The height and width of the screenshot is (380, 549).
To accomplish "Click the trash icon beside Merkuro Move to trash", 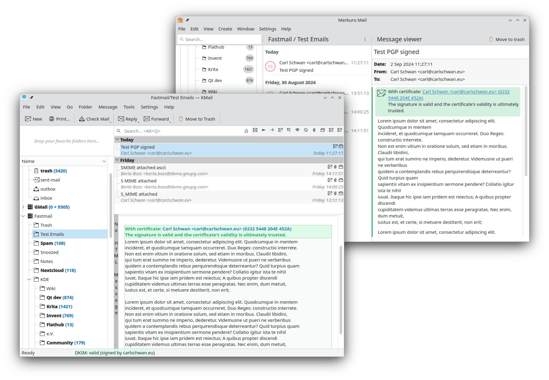I will (491, 39).
